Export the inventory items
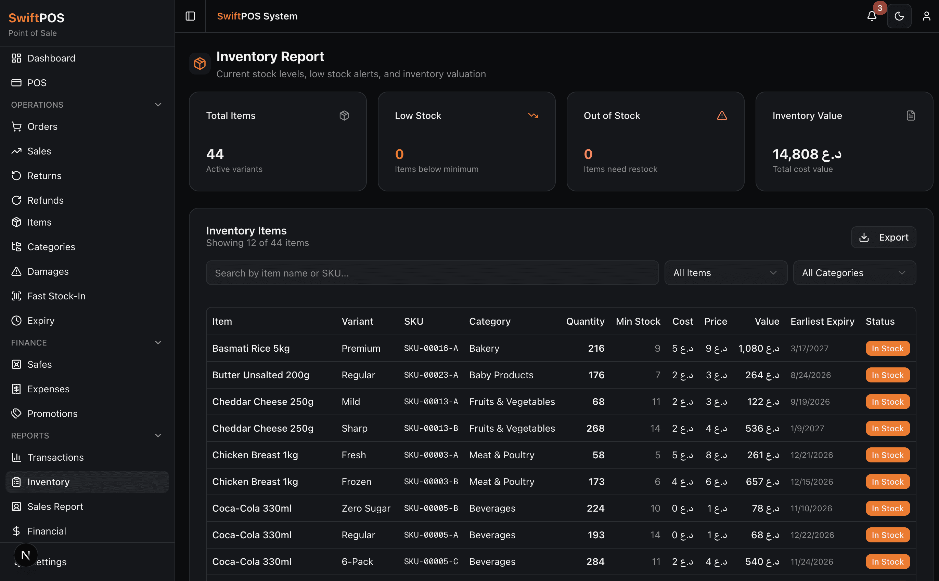Image resolution: width=939 pixels, height=581 pixels. click(x=883, y=237)
